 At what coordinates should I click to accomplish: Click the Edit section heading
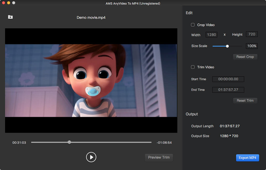click(x=189, y=13)
